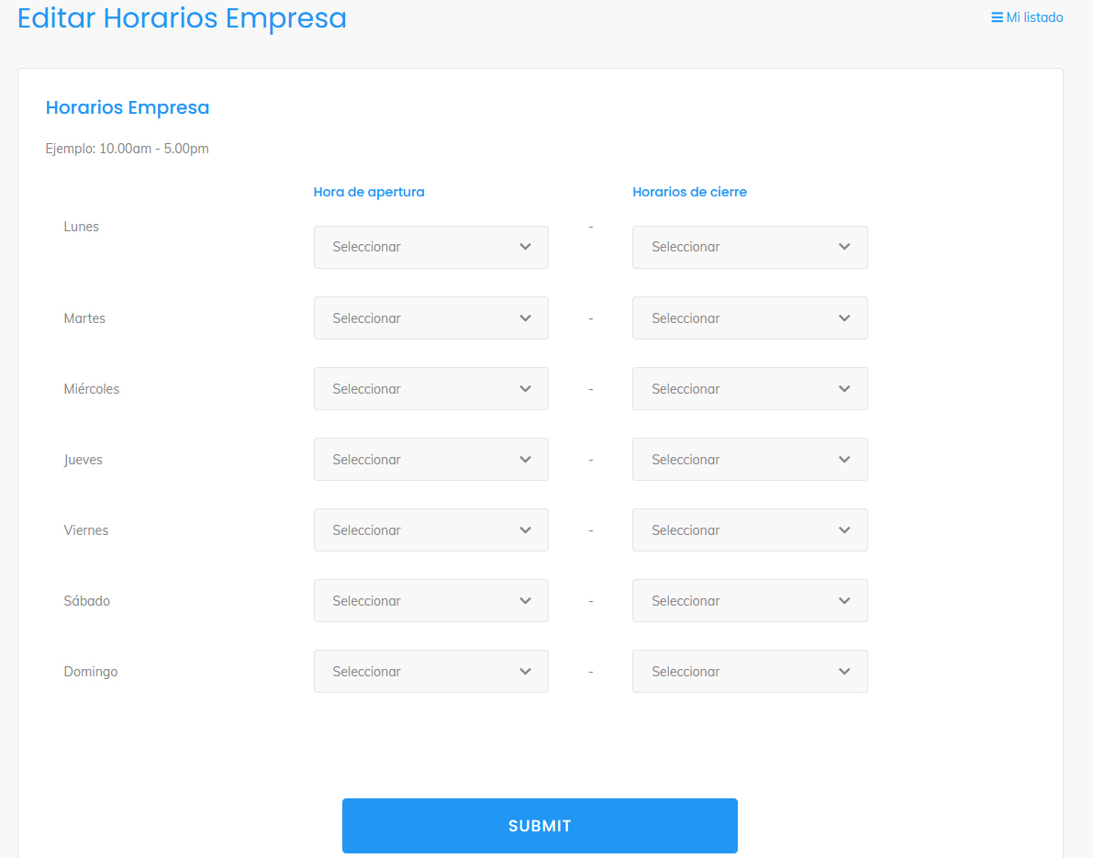Expand Sábado closing time dropdown
Image resolution: width=1093 pixels, height=858 pixels.
749,601
